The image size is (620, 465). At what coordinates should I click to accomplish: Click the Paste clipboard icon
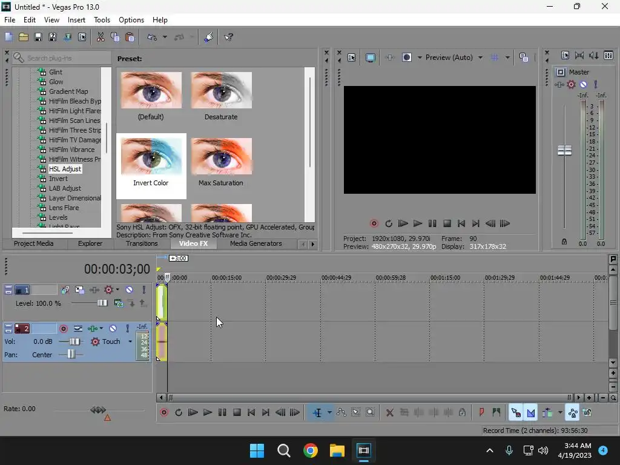(130, 37)
